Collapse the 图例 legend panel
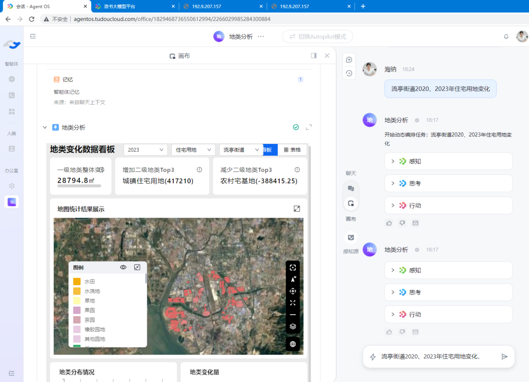This screenshot has width=529, height=382. 137,267
